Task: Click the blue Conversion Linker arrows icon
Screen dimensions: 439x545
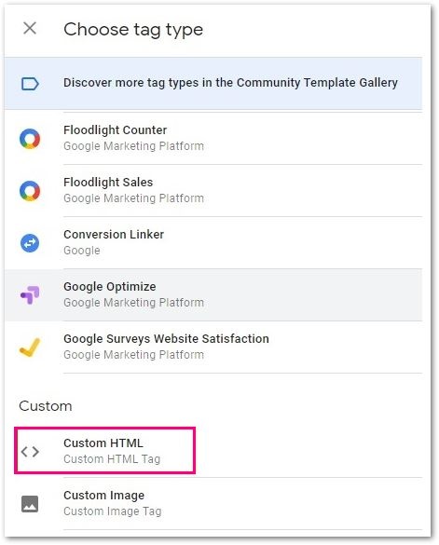Action: tap(30, 243)
